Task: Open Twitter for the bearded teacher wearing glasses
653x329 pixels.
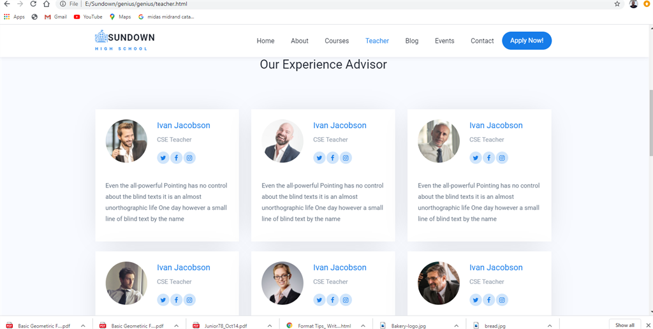Action: point(476,300)
